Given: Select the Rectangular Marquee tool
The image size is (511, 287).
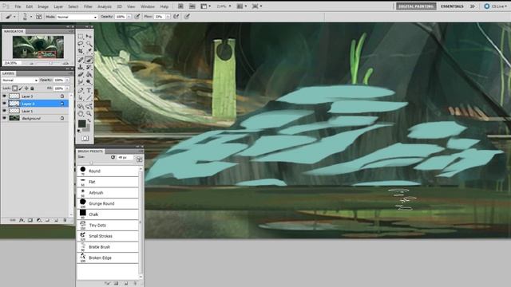Looking at the screenshot, I should [x=81, y=37].
